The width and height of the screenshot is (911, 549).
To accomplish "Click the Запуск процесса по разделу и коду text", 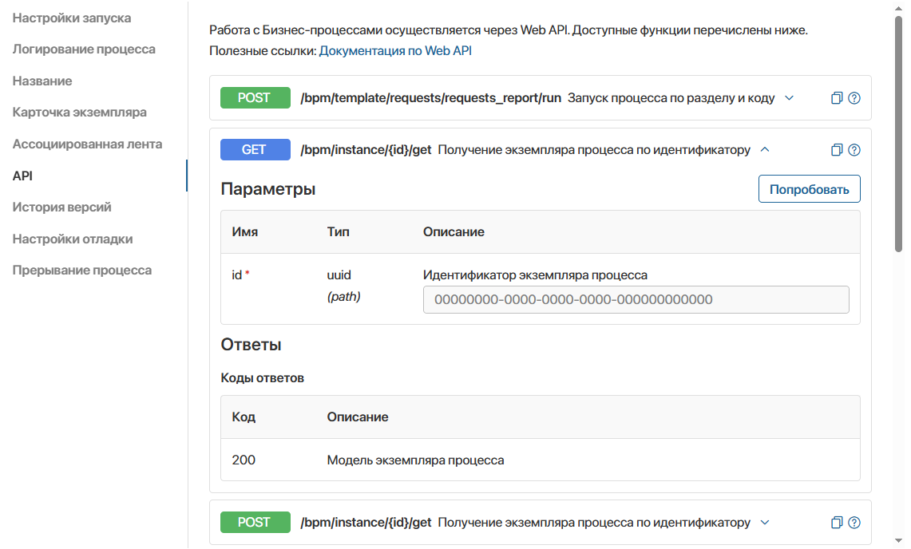I will 671,98.
